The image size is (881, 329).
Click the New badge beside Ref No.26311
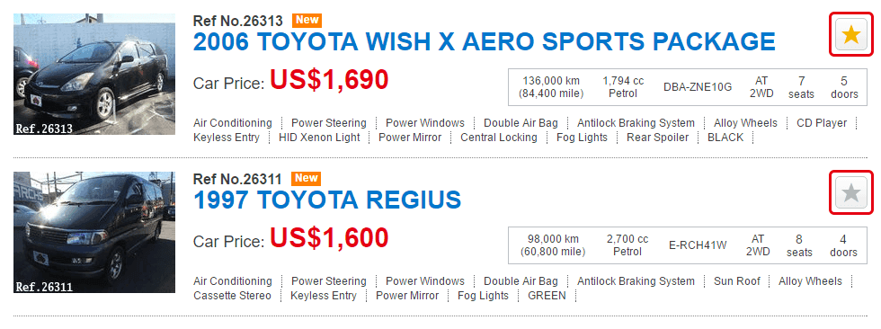307,179
